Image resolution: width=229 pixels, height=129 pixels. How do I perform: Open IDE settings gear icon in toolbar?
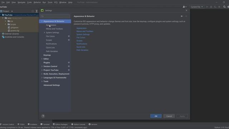click(228, 7)
